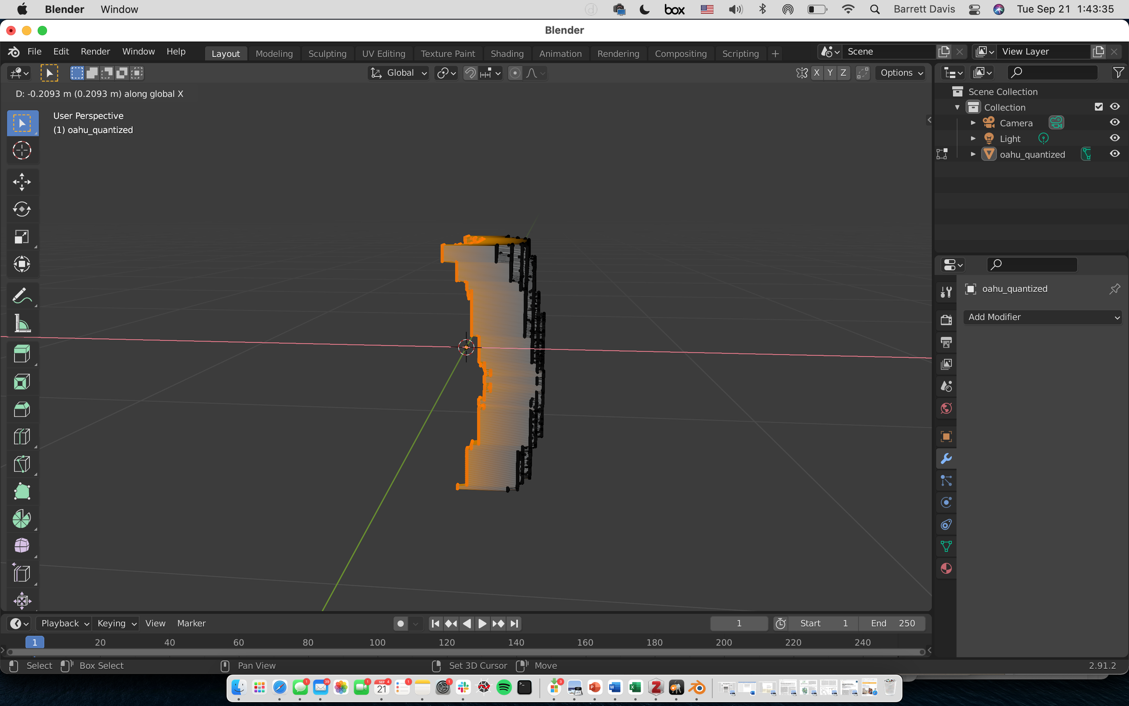
Task: Open the Add Modifier dropdown
Action: coord(1042,317)
